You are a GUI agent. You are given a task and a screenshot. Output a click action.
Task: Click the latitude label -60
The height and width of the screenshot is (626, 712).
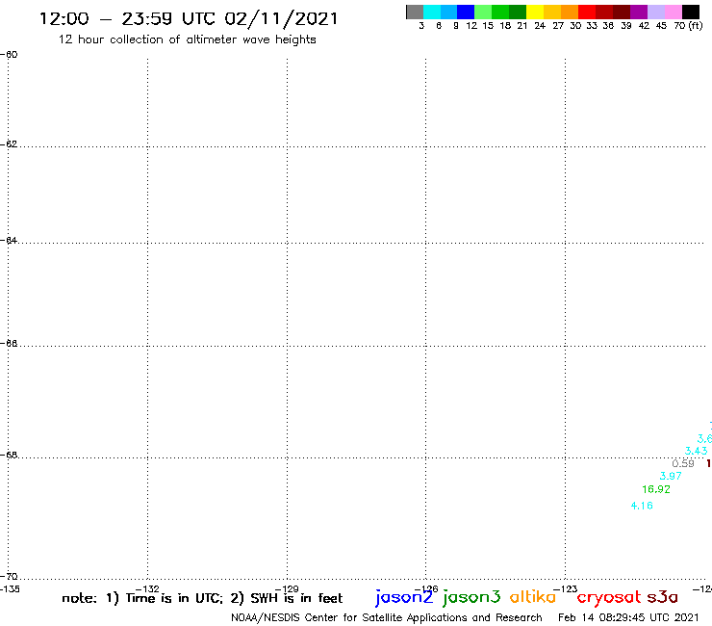pyautogui.click(x=9, y=55)
